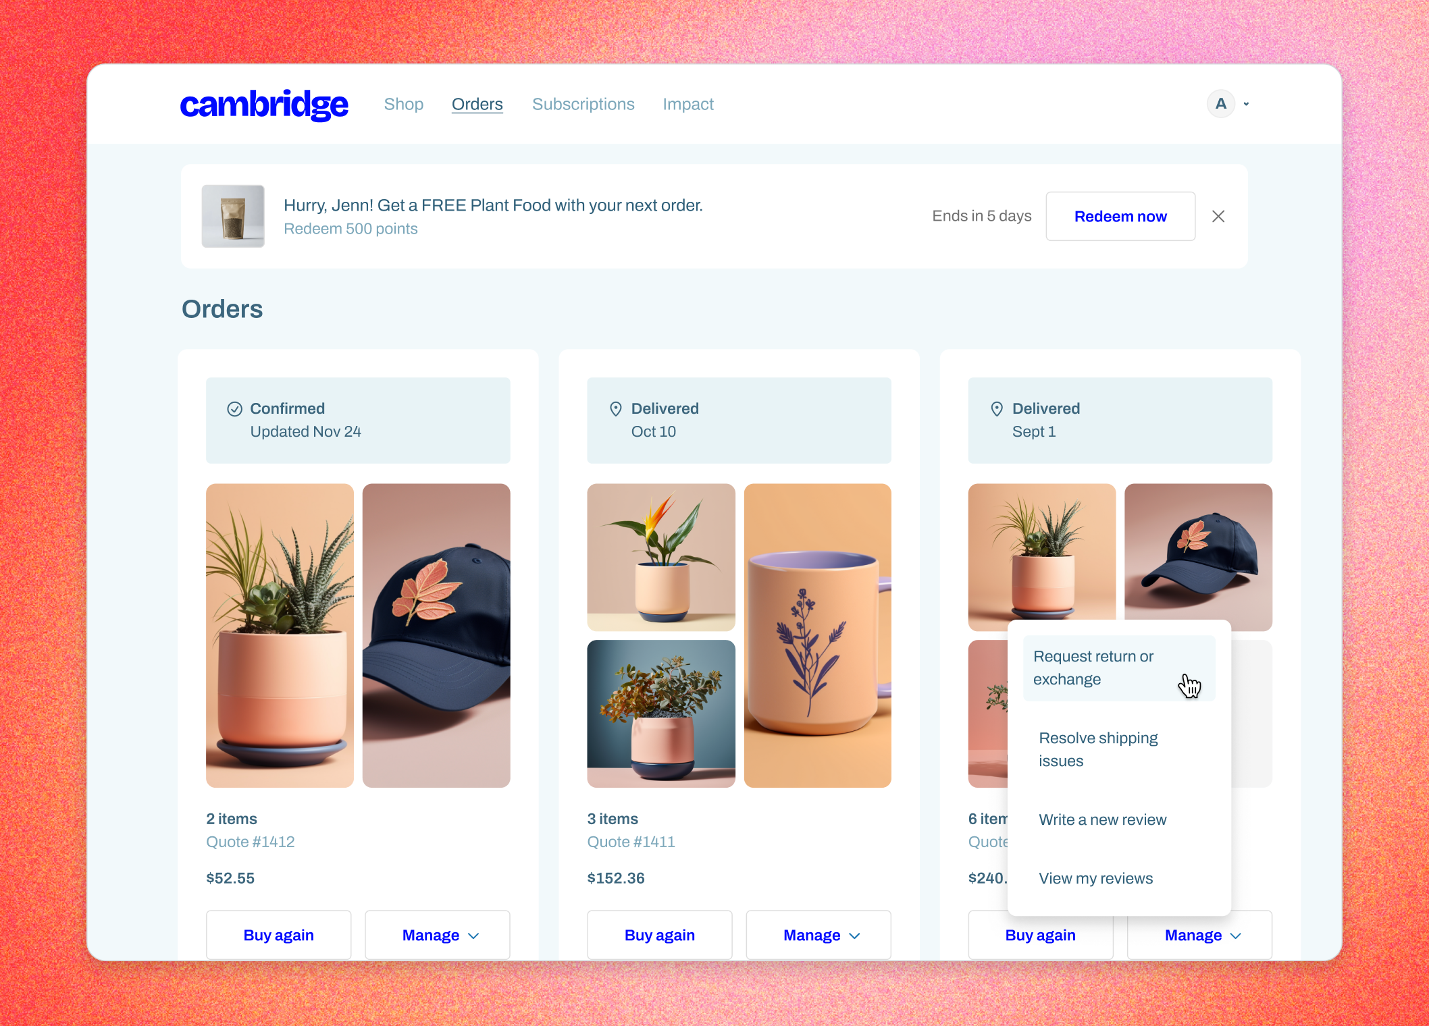
Task: Click the account dropdown arrow
Action: 1246,103
